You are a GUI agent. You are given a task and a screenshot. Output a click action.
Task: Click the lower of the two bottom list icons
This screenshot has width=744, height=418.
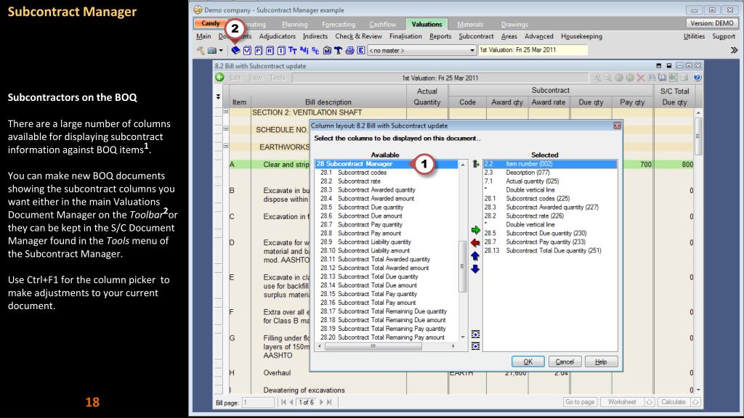pos(475,346)
